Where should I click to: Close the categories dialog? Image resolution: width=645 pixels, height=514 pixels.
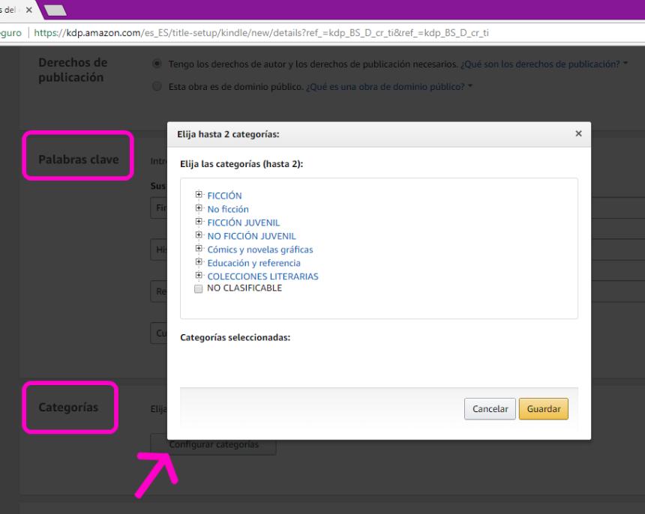click(578, 133)
